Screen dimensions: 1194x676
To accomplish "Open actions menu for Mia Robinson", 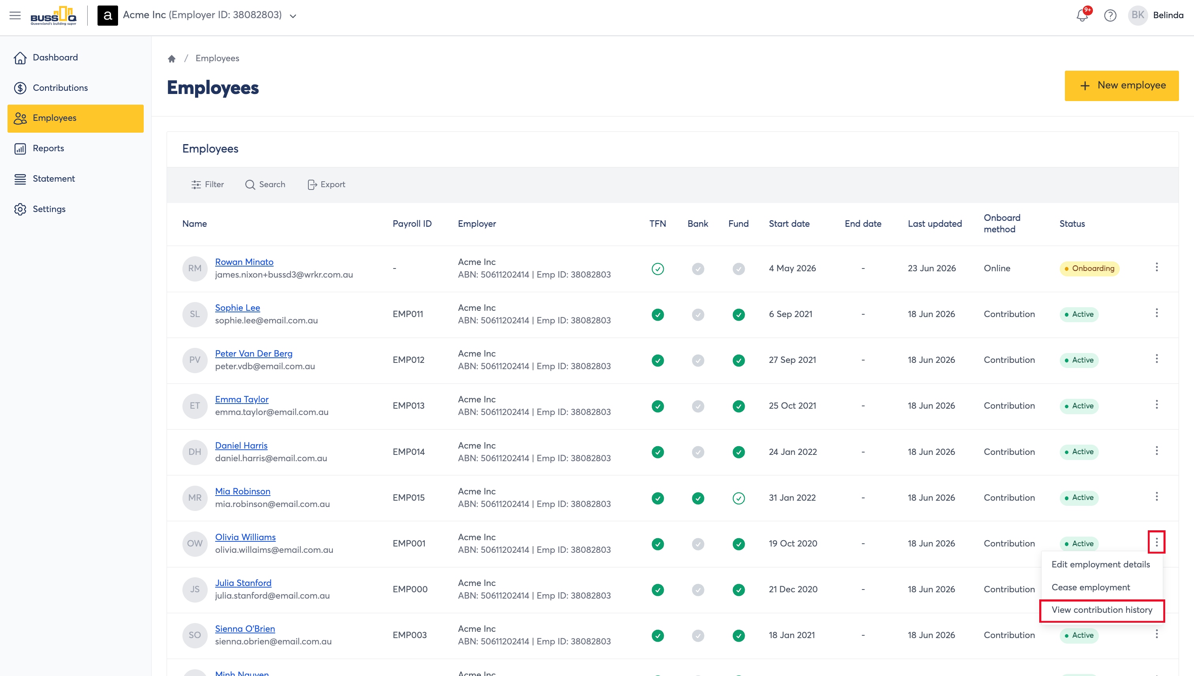I will pyautogui.click(x=1157, y=496).
